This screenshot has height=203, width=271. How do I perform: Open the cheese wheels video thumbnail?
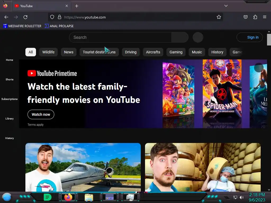[203, 167]
